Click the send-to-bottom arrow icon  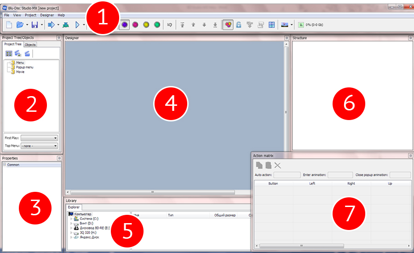pyautogui.click(x=215, y=25)
